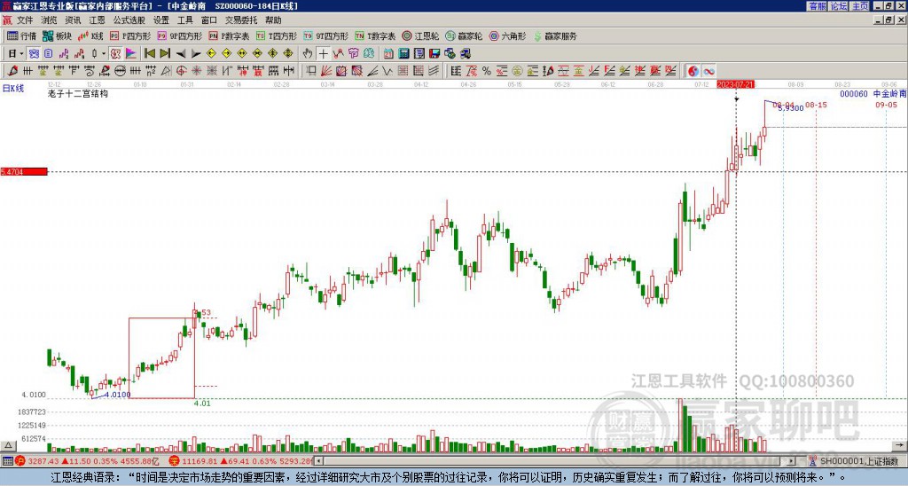Open the 设置 menu
The width and height of the screenshot is (908, 486).
tap(161, 20)
